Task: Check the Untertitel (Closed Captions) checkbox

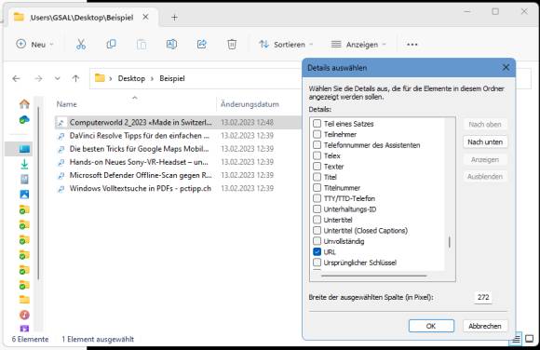Action: (x=317, y=230)
